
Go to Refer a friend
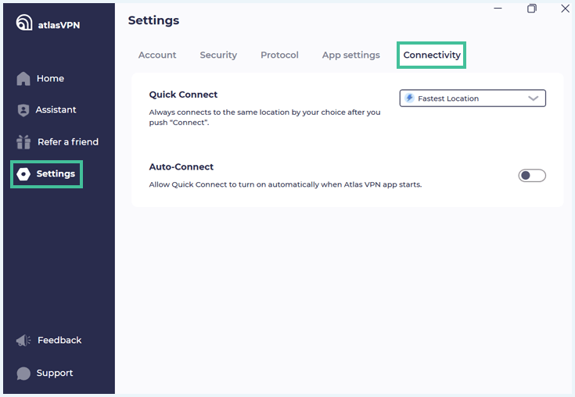[68, 142]
